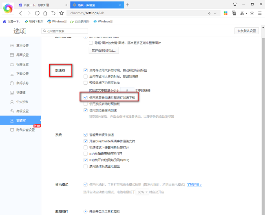Open 下载设置 in sidebar
Screen dimensions: 265x215
tap(20, 74)
